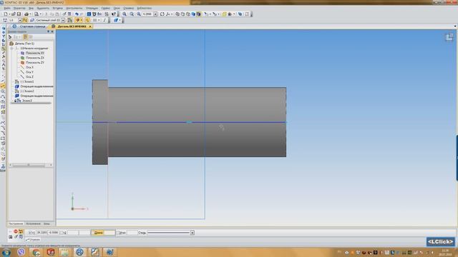Click the Sketch mode icon in second toolbar
Viewport: 458px width, 257px height.
coord(70,20)
